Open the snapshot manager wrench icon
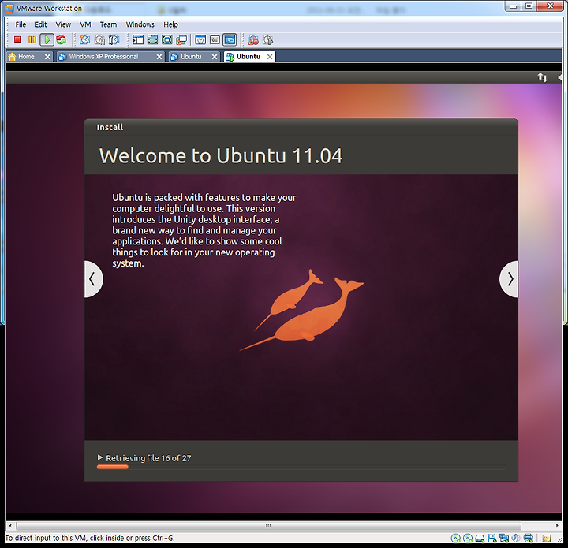The width and height of the screenshot is (568, 548). pos(114,39)
